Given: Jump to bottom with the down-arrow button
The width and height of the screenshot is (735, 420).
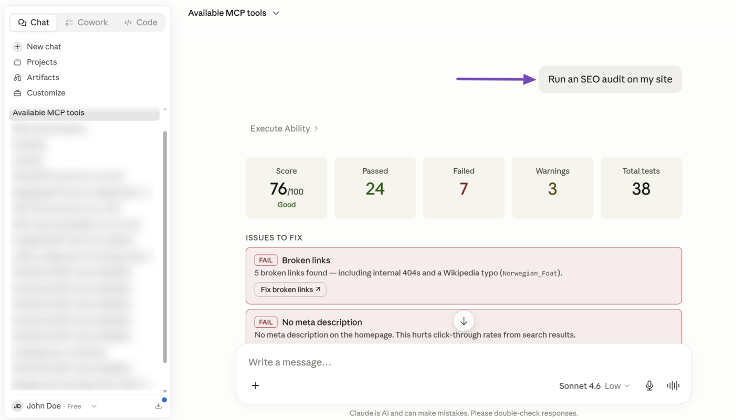Looking at the screenshot, I should point(464,321).
